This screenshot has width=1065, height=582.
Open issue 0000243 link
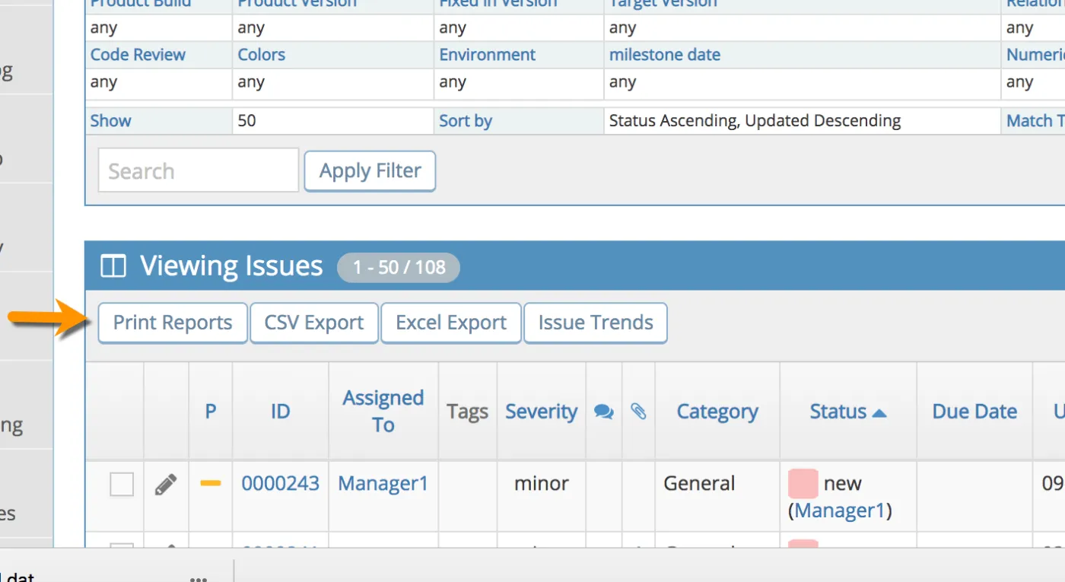tap(281, 483)
